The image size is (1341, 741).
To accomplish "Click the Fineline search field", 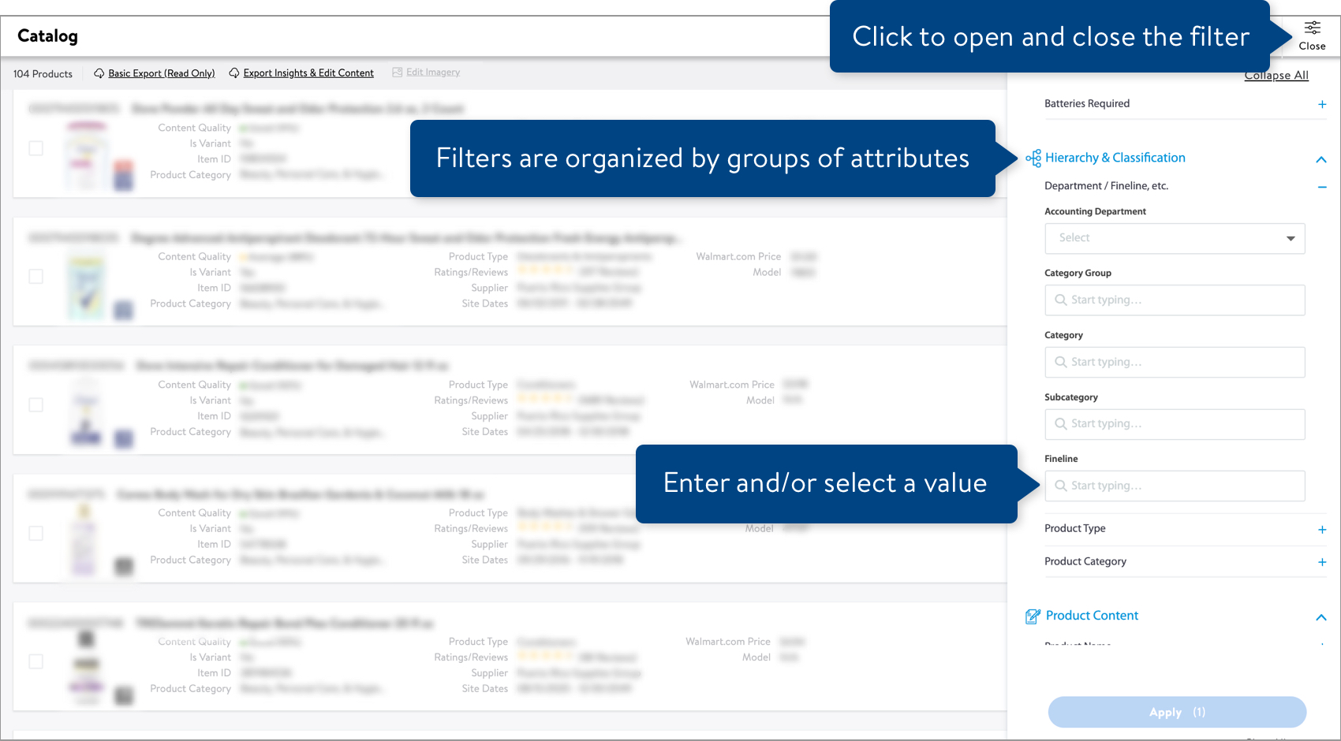I will pyautogui.click(x=1175, y=486).
